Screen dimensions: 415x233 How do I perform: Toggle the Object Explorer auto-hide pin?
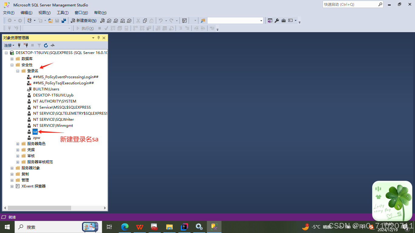pos(98,38)
